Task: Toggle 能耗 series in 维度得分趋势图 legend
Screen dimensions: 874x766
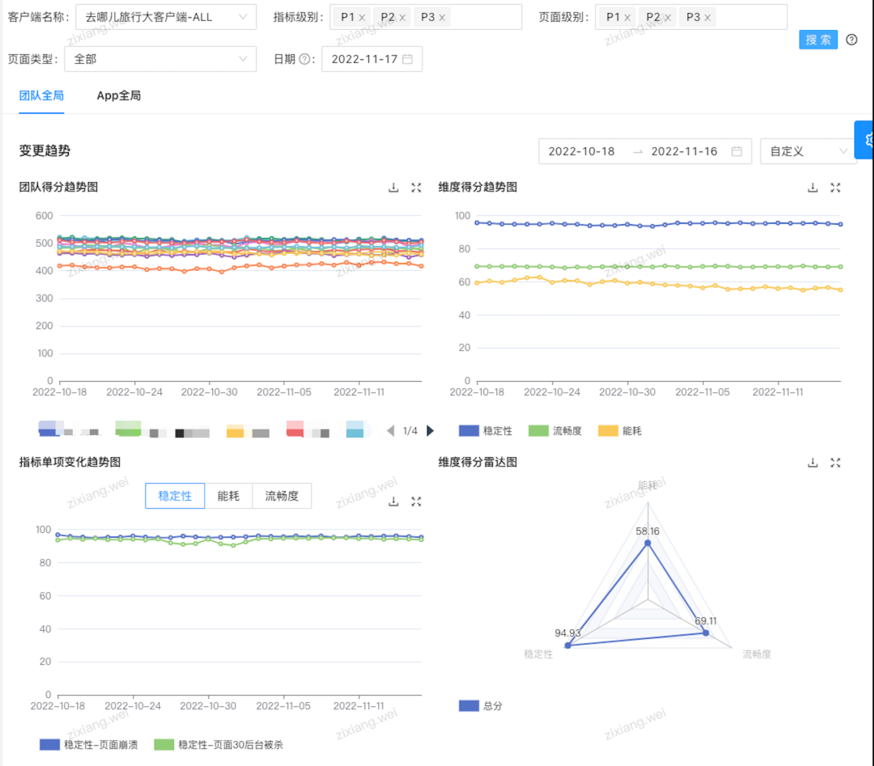Action: 620,430
